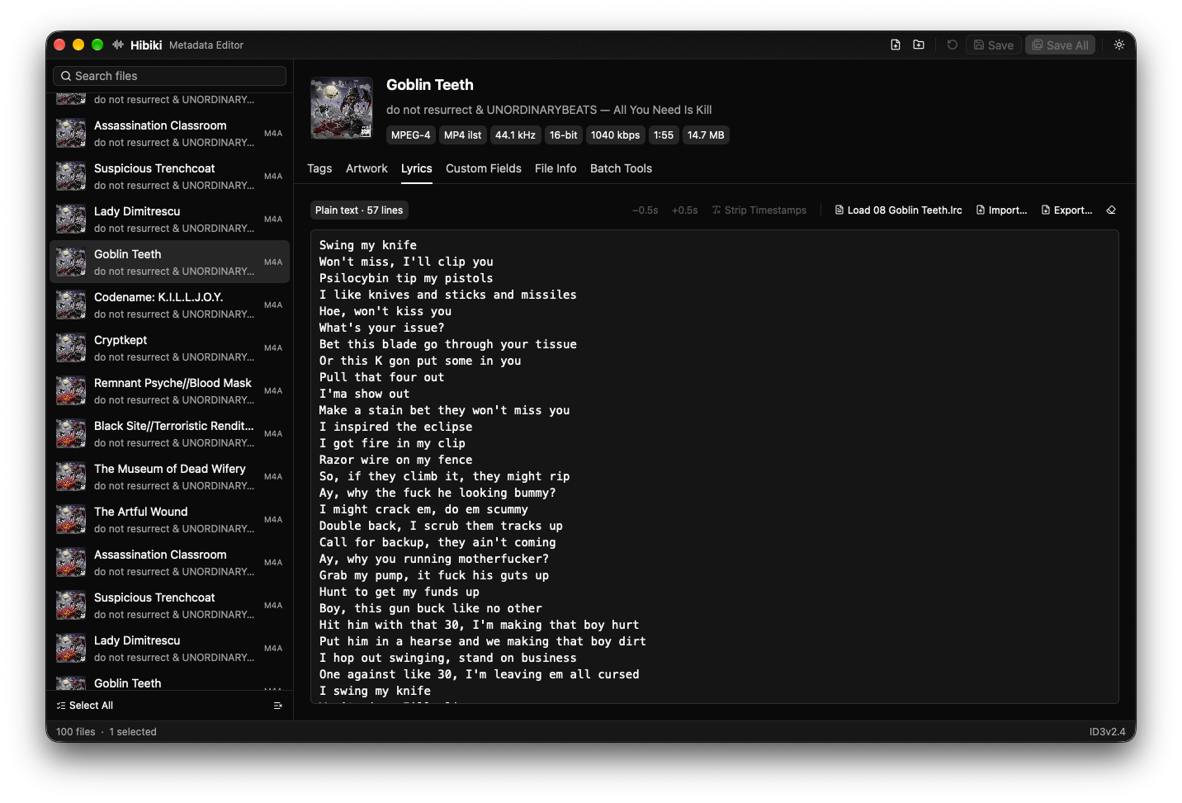Select Remnant Psyche//Blood Mask track
1182x803 pixels.
click(170, 390)
